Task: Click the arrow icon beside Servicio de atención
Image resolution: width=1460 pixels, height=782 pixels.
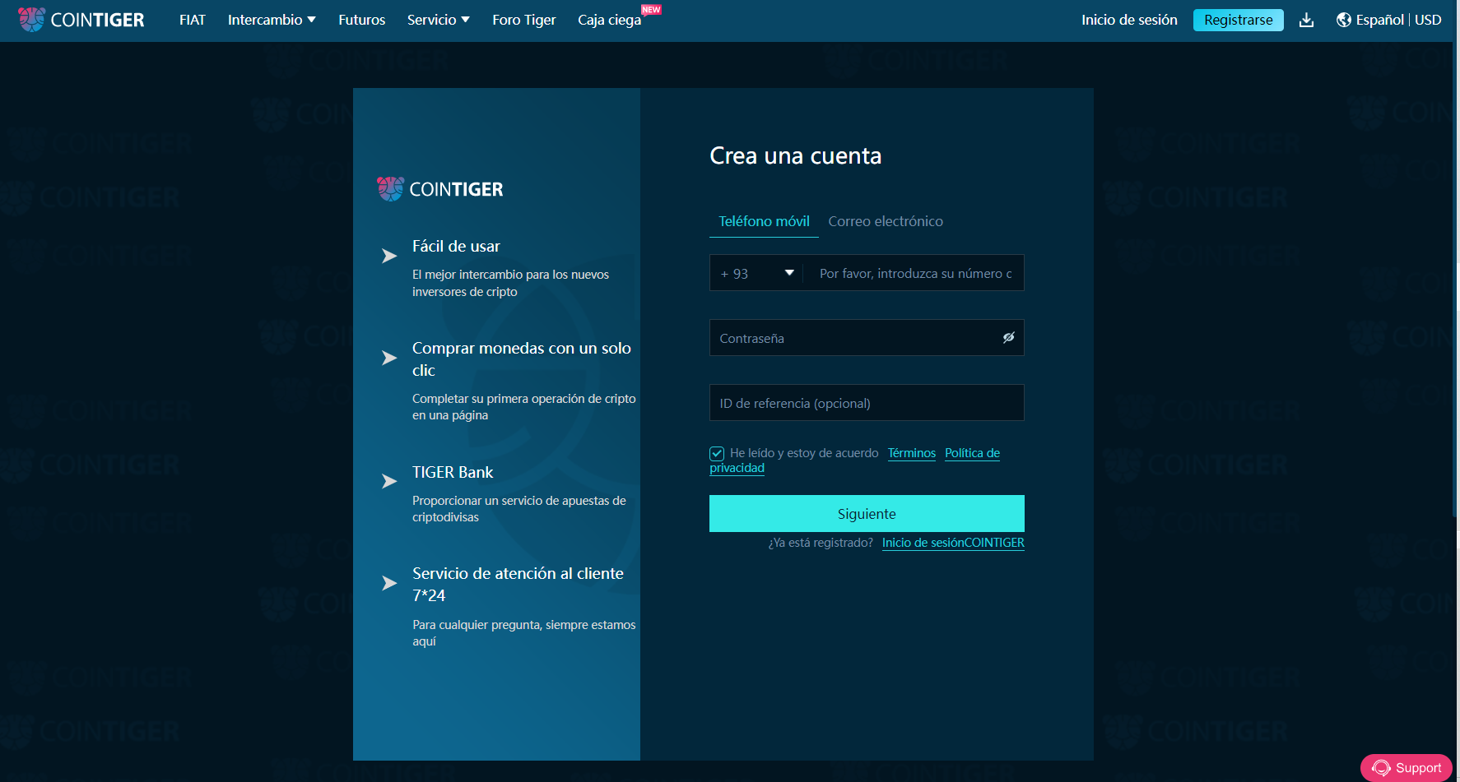Action: pyautogui.click(x=389, y=583)
